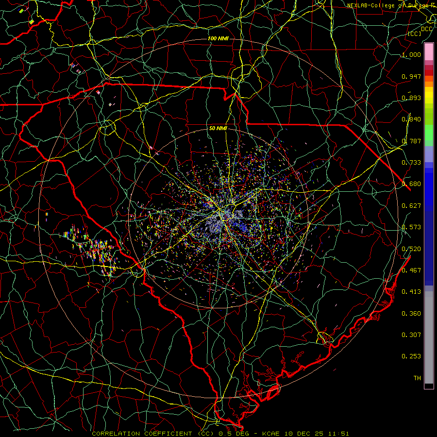Click the "[CC]" unit label above the scale
This screenshot has height=437, width=437.
415,34
